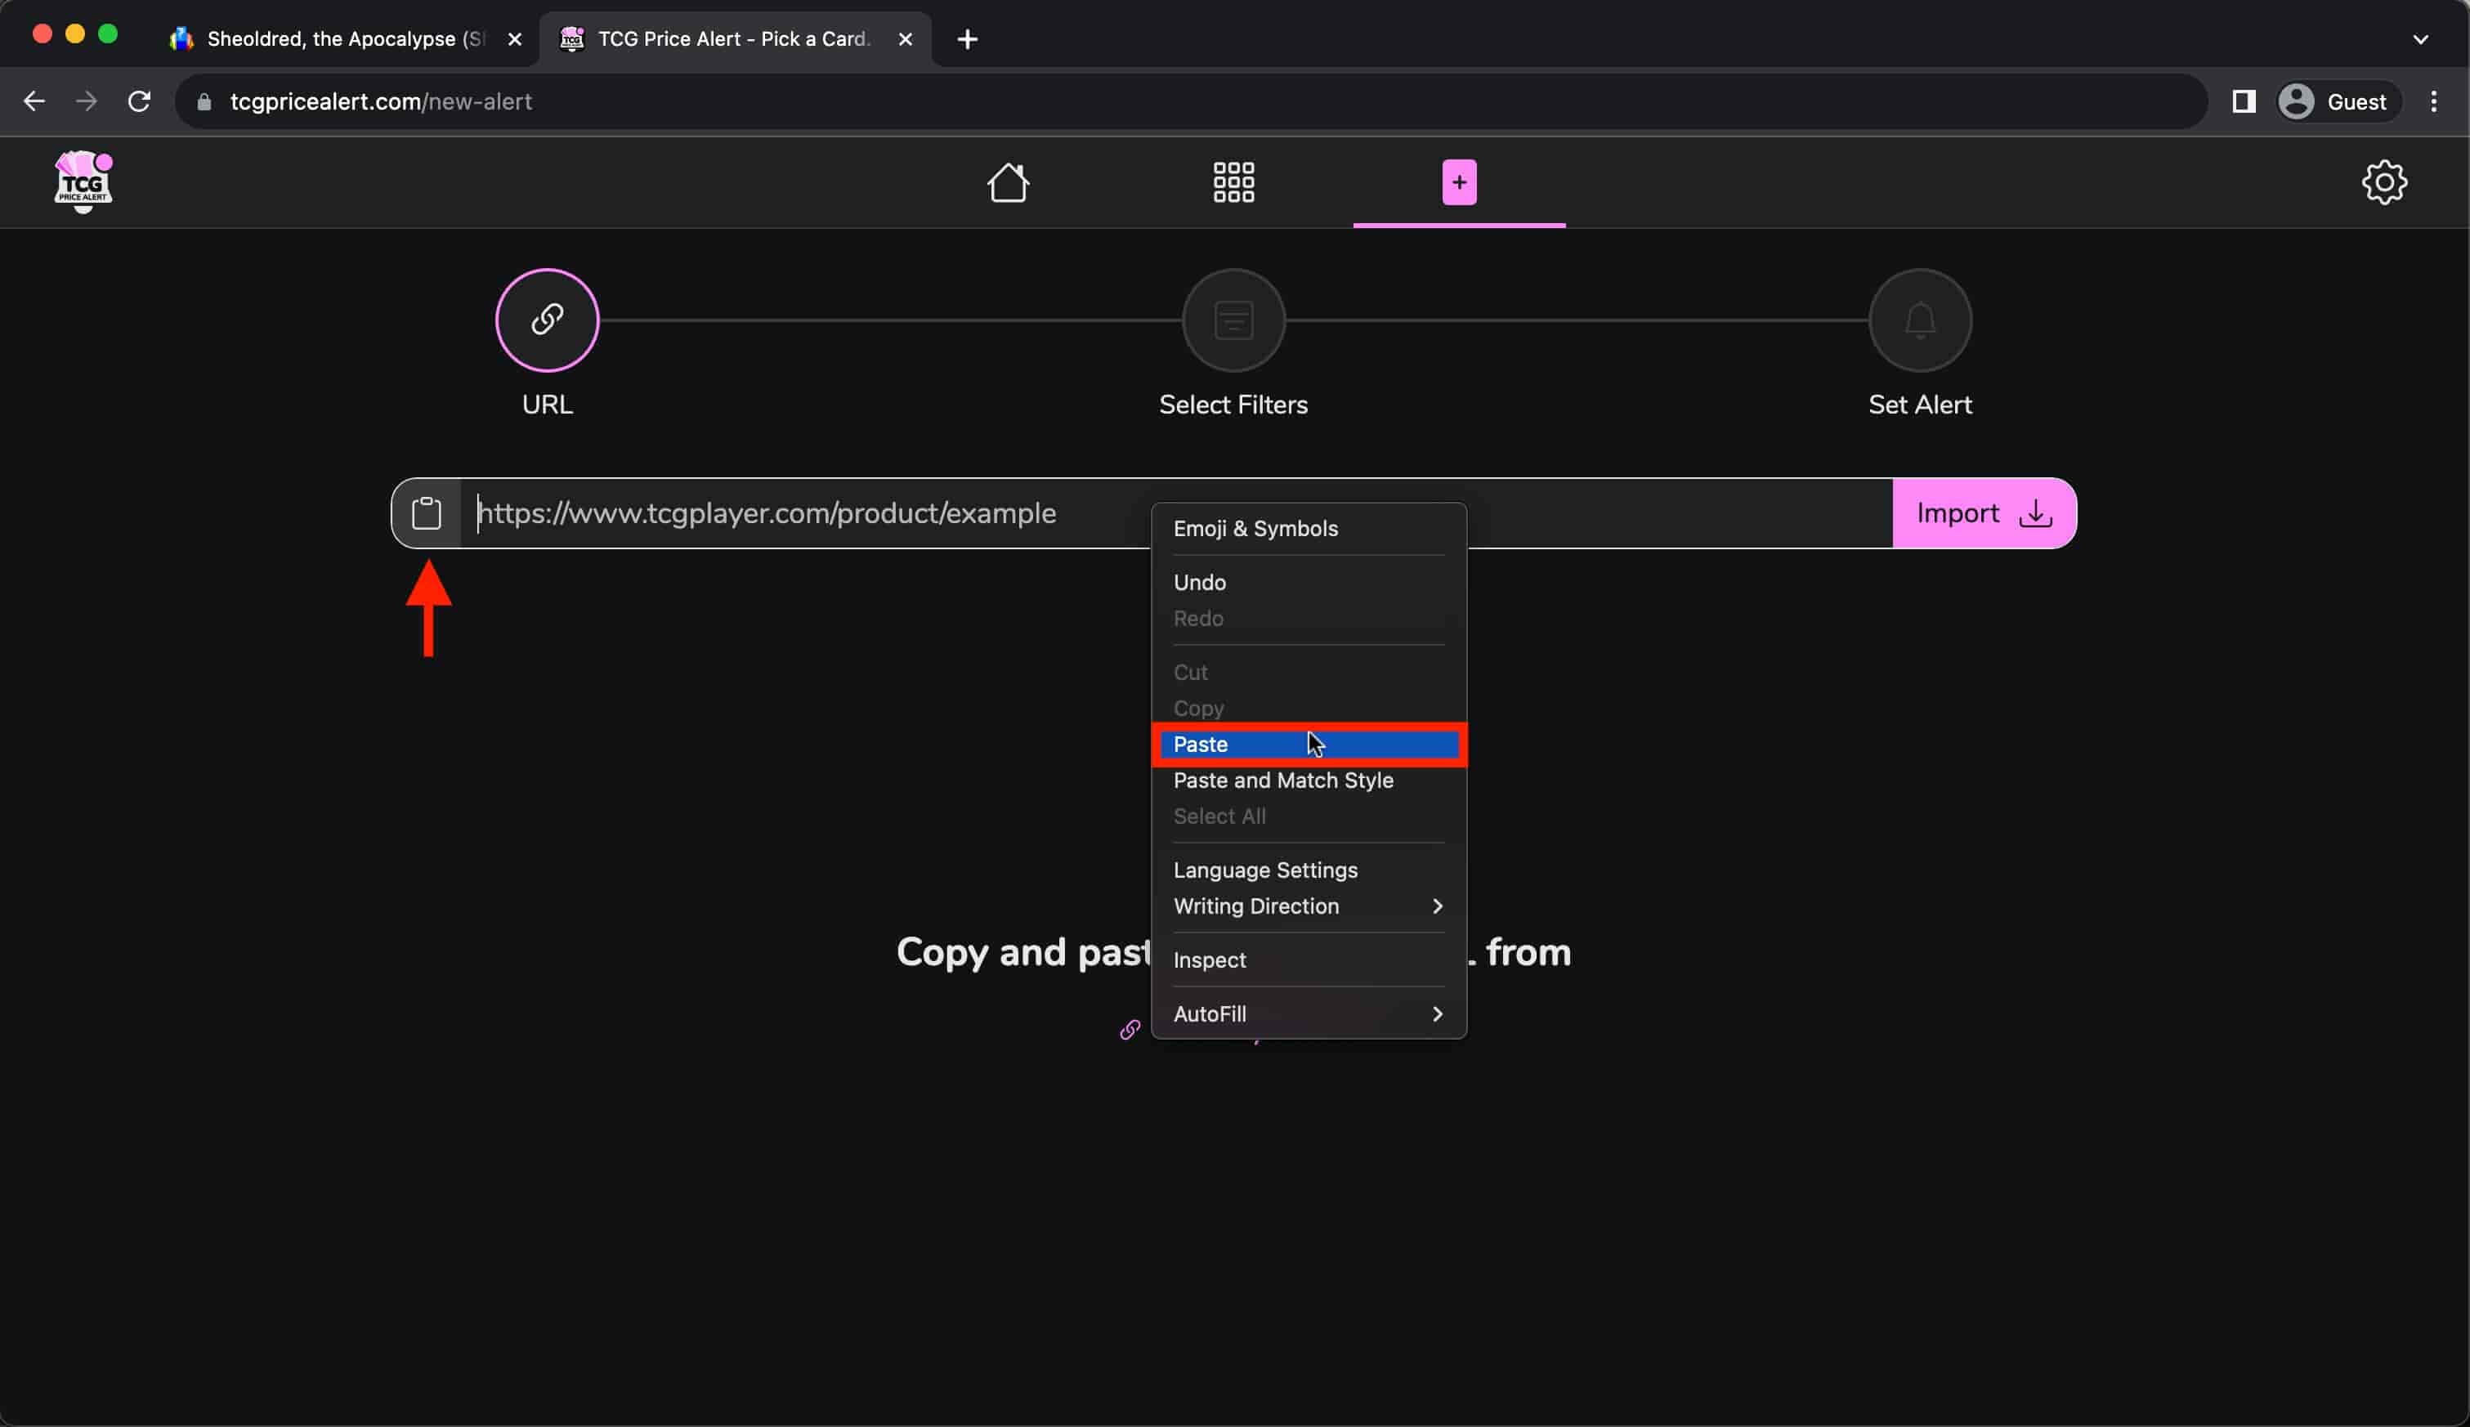The image size is (2470, 1427).
Task: Click the URL step label
Action: (547, 405)
